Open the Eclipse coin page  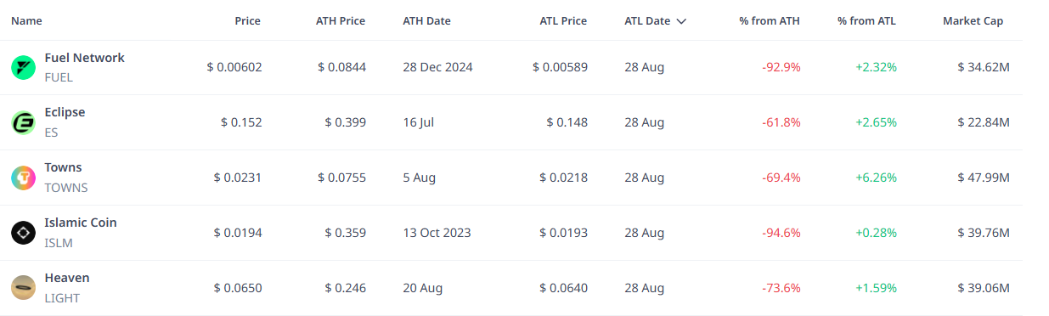coord(65,112)
